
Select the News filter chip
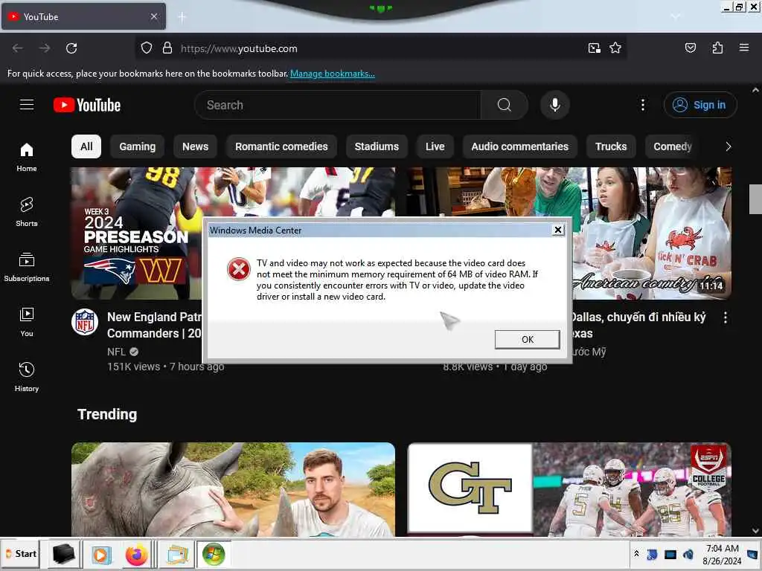pyautogui.click(x=196, y=146)
